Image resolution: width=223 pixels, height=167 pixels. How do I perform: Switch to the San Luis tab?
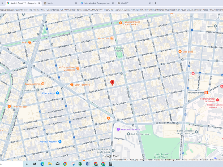[60, 3]
